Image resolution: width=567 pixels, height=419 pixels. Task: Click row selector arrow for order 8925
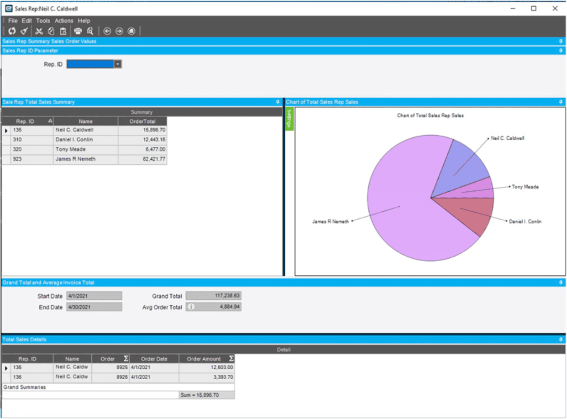pos(6,368)
